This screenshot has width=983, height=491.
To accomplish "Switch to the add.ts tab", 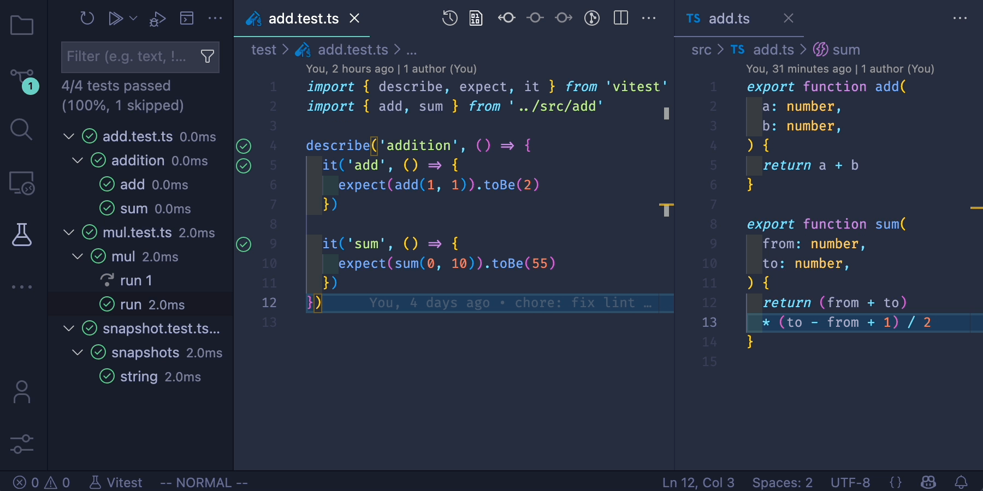I will coord(729,18).
